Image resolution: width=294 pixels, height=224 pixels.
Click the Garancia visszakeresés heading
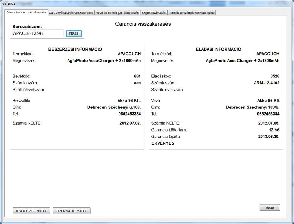click(x=143, y=24)
